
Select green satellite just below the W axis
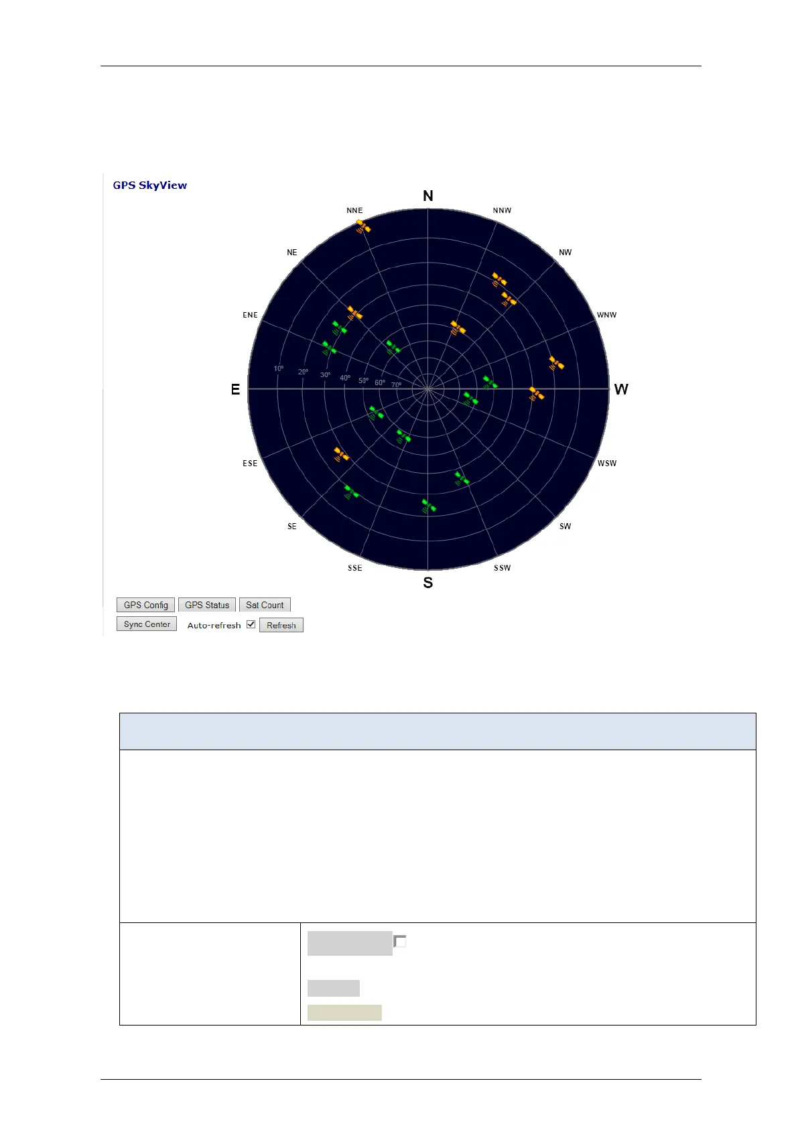coord(471,399)
